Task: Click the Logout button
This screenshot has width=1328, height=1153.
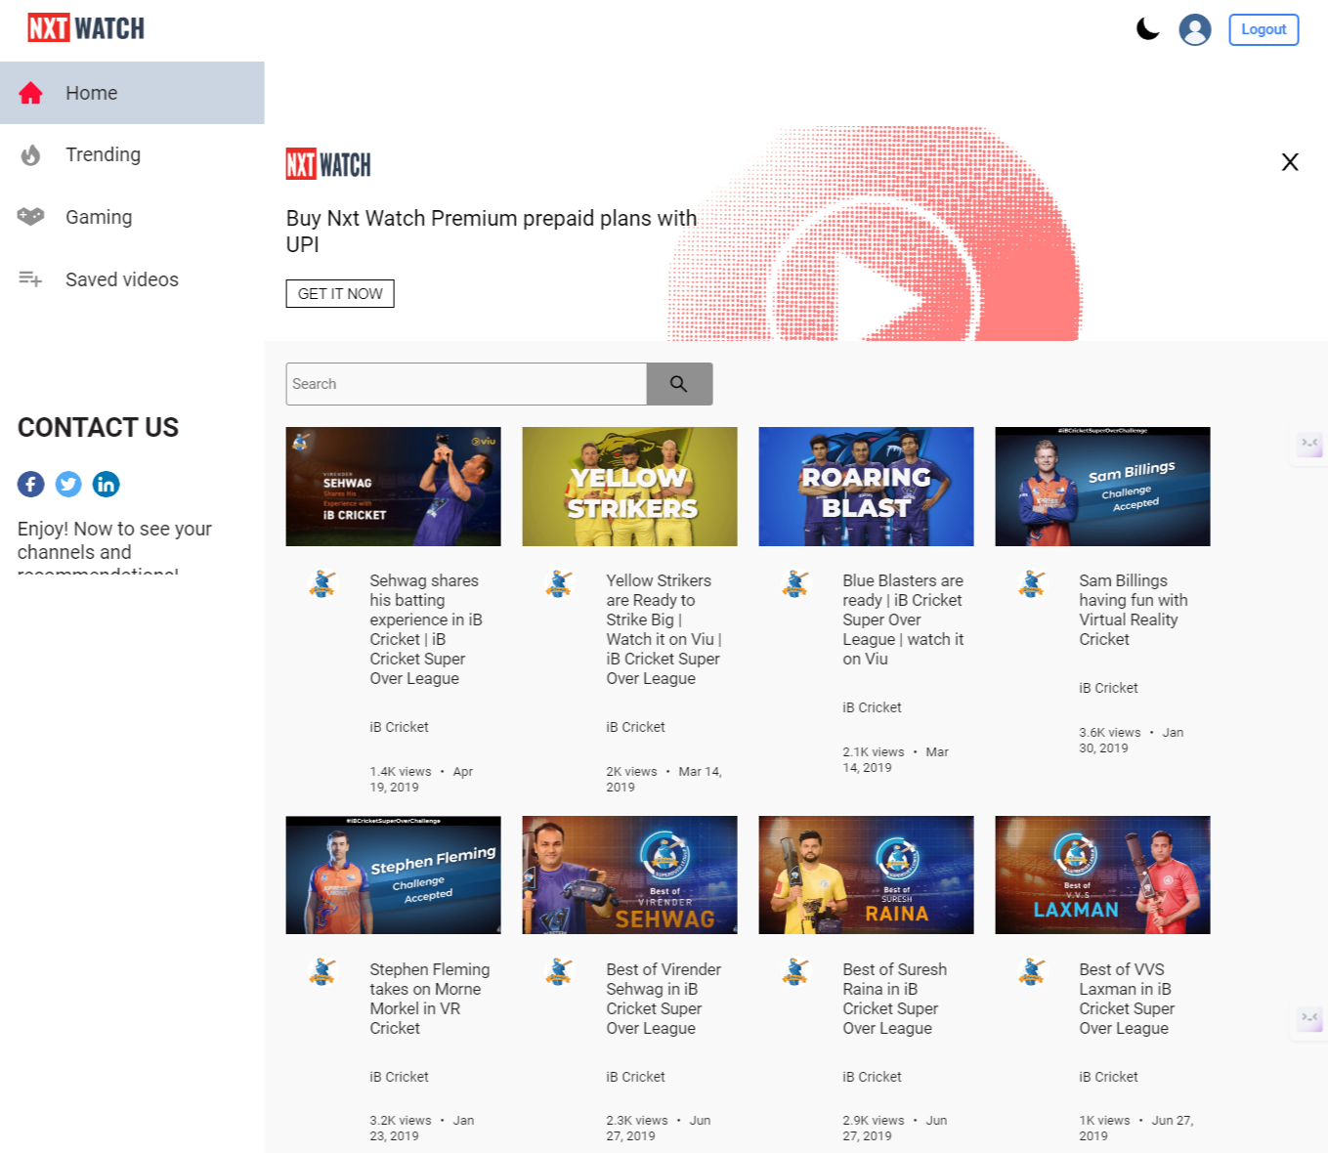Action: point(1264,29)
